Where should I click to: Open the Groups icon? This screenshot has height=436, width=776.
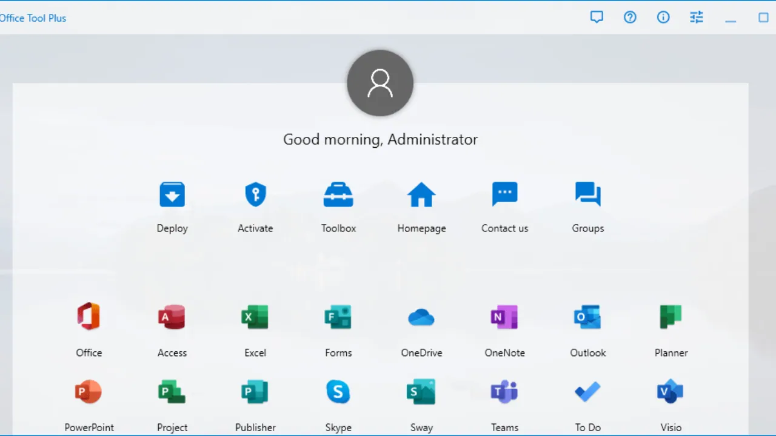(x=587, y=195)
